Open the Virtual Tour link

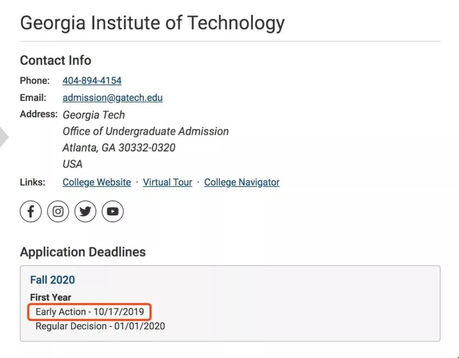(167, 182)
